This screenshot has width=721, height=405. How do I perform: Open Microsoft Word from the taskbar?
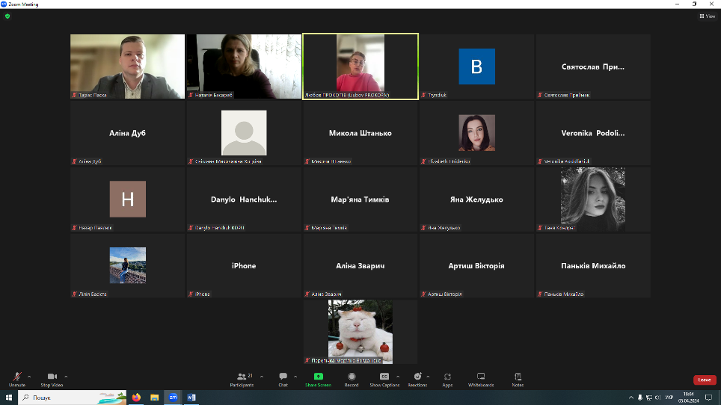(x=191, y=398)
